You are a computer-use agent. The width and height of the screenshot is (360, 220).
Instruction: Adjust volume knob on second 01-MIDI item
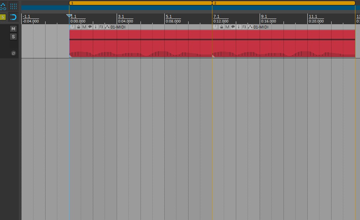[x=215, y=27]
